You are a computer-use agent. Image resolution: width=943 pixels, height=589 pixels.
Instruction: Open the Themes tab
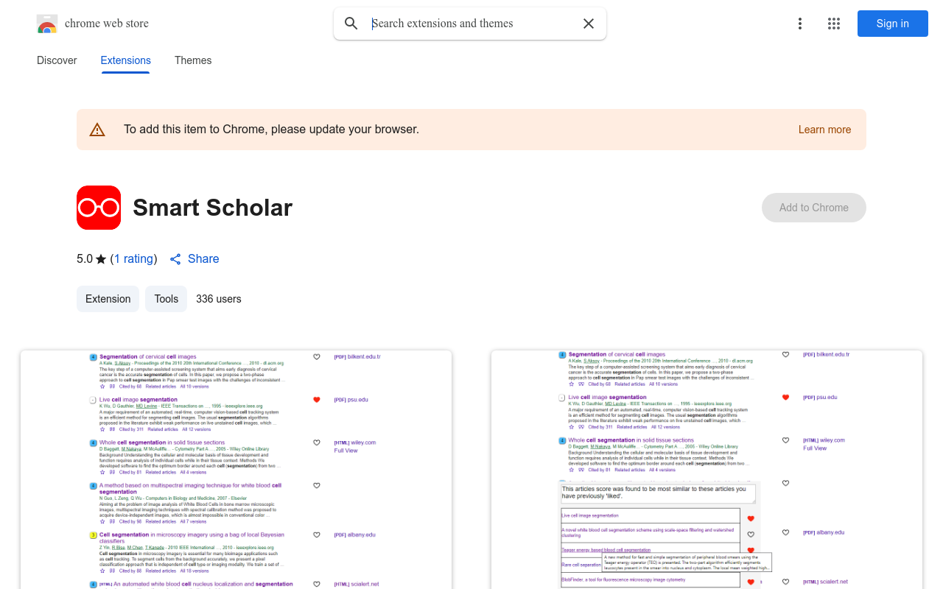(193, 60)
